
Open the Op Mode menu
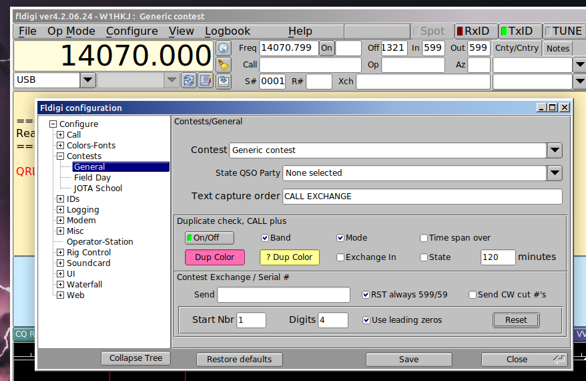click(71, 31)
